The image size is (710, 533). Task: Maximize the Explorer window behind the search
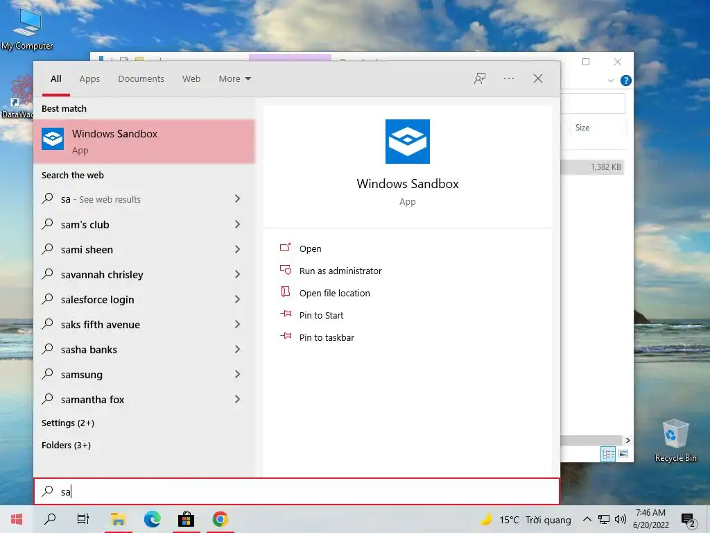pos(586,62)
